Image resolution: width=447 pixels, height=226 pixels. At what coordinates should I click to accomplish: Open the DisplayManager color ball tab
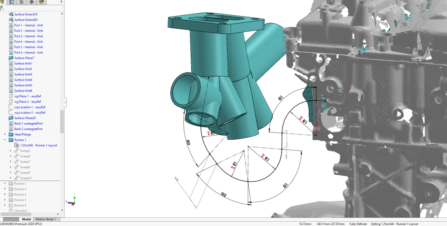[x=41, y=2]
